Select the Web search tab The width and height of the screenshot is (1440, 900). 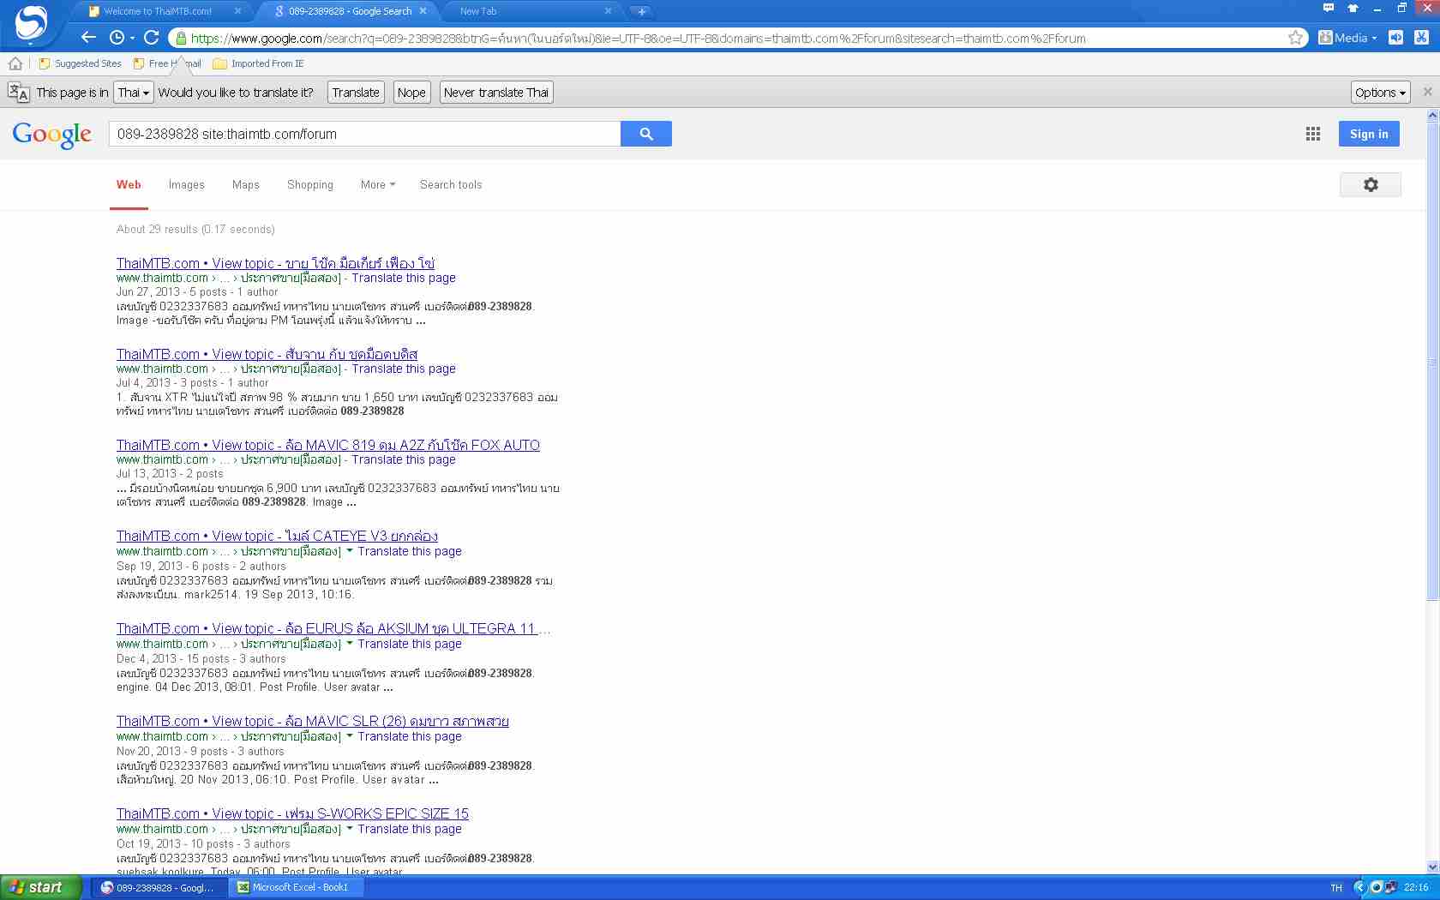click(x=129, y=184)
